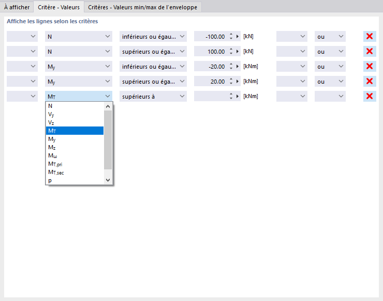Click arrow next to the -20.00 value
The height and width of the screenshot is (301, 383).
[x=238, y=67]
